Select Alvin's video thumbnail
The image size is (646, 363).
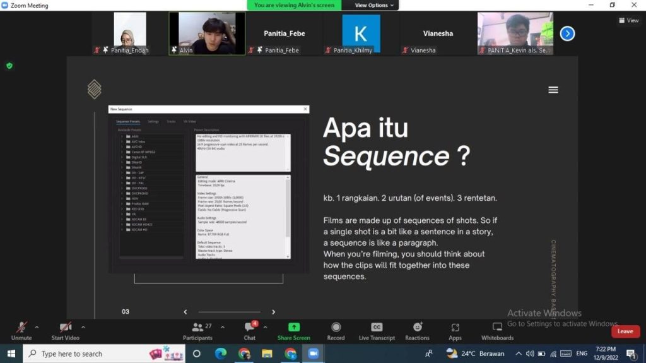click(x=207, y=33)
